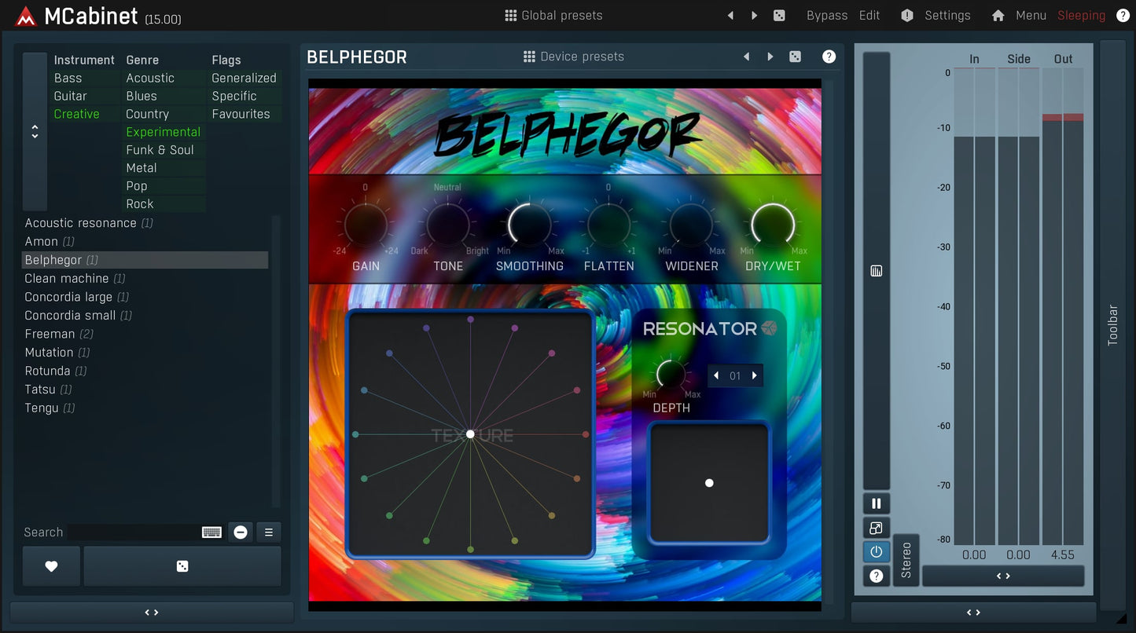Open the on-screen keyboard icon by Search
Viewport: 1136px width, 633px height.
click(x=211, y=532)
